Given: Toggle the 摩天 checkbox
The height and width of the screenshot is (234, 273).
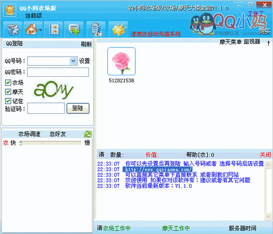Looking at the screenshot, I should pos(8,92).
